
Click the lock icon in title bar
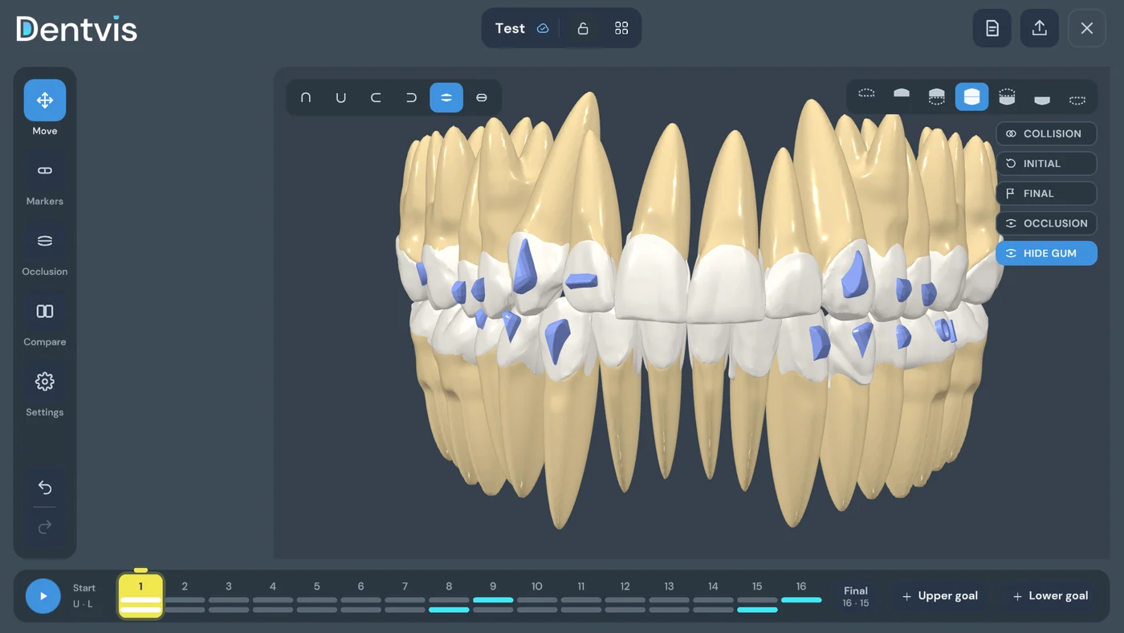click(x=583, y=28)
